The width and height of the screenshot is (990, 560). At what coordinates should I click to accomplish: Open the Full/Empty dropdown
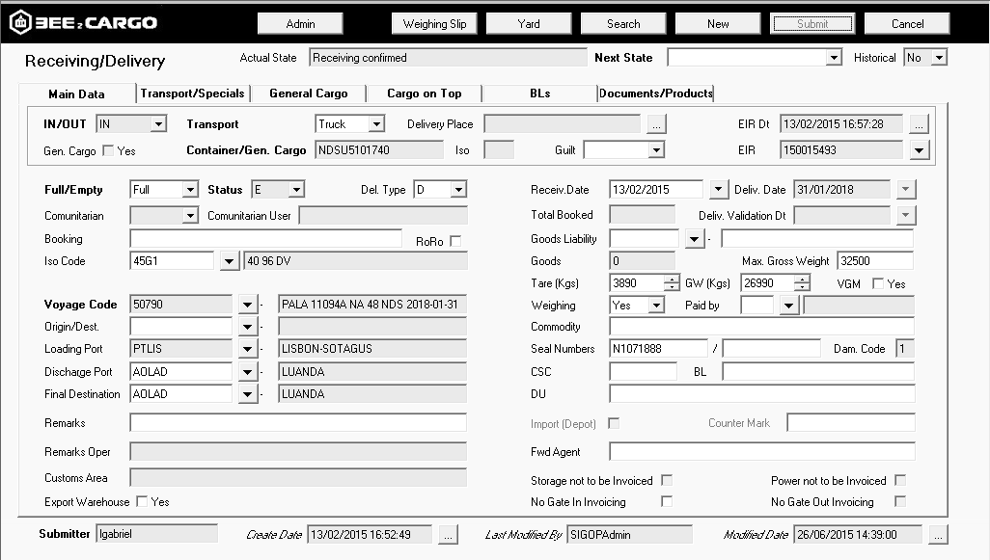coord(190,189)
